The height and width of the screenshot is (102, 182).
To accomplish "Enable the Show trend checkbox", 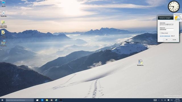I will [x=161, y=33].
